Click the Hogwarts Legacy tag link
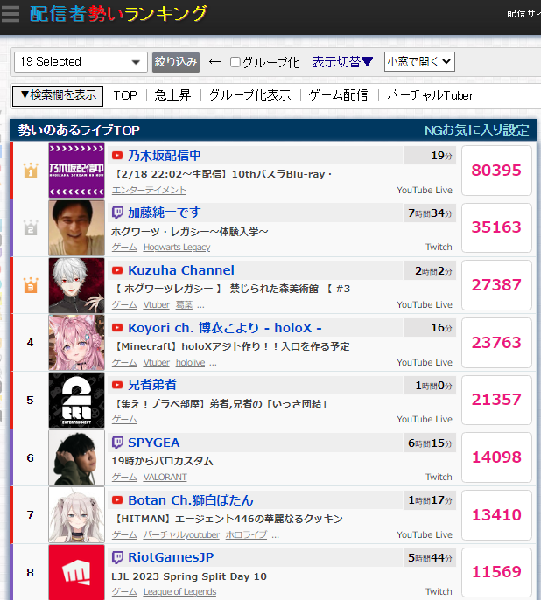541x600 pixels. pos(177,248)
